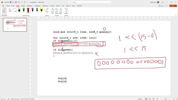
Task: Select the Draw input mode button
Action: [x=4, y=11]
